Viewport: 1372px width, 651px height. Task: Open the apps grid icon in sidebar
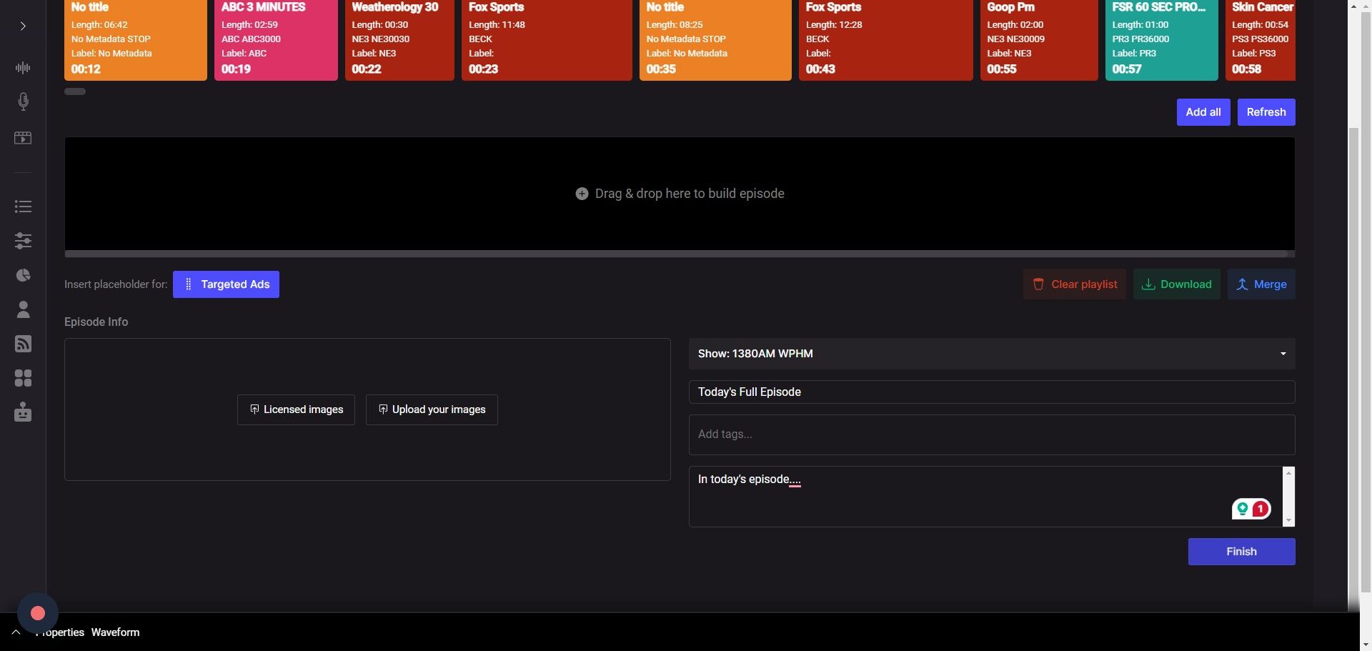pos(23,378)
